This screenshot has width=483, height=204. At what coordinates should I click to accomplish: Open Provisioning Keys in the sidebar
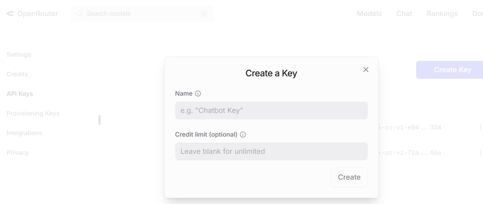[33, 113]
